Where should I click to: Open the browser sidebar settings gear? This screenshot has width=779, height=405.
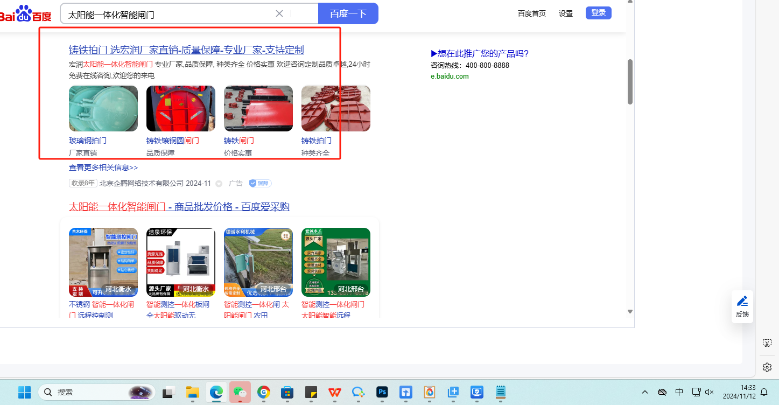point(767,367)
